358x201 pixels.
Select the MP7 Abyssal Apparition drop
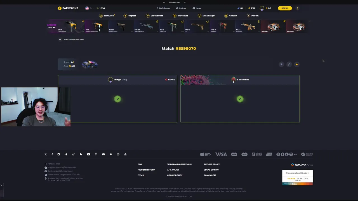[x=96, y=27]
